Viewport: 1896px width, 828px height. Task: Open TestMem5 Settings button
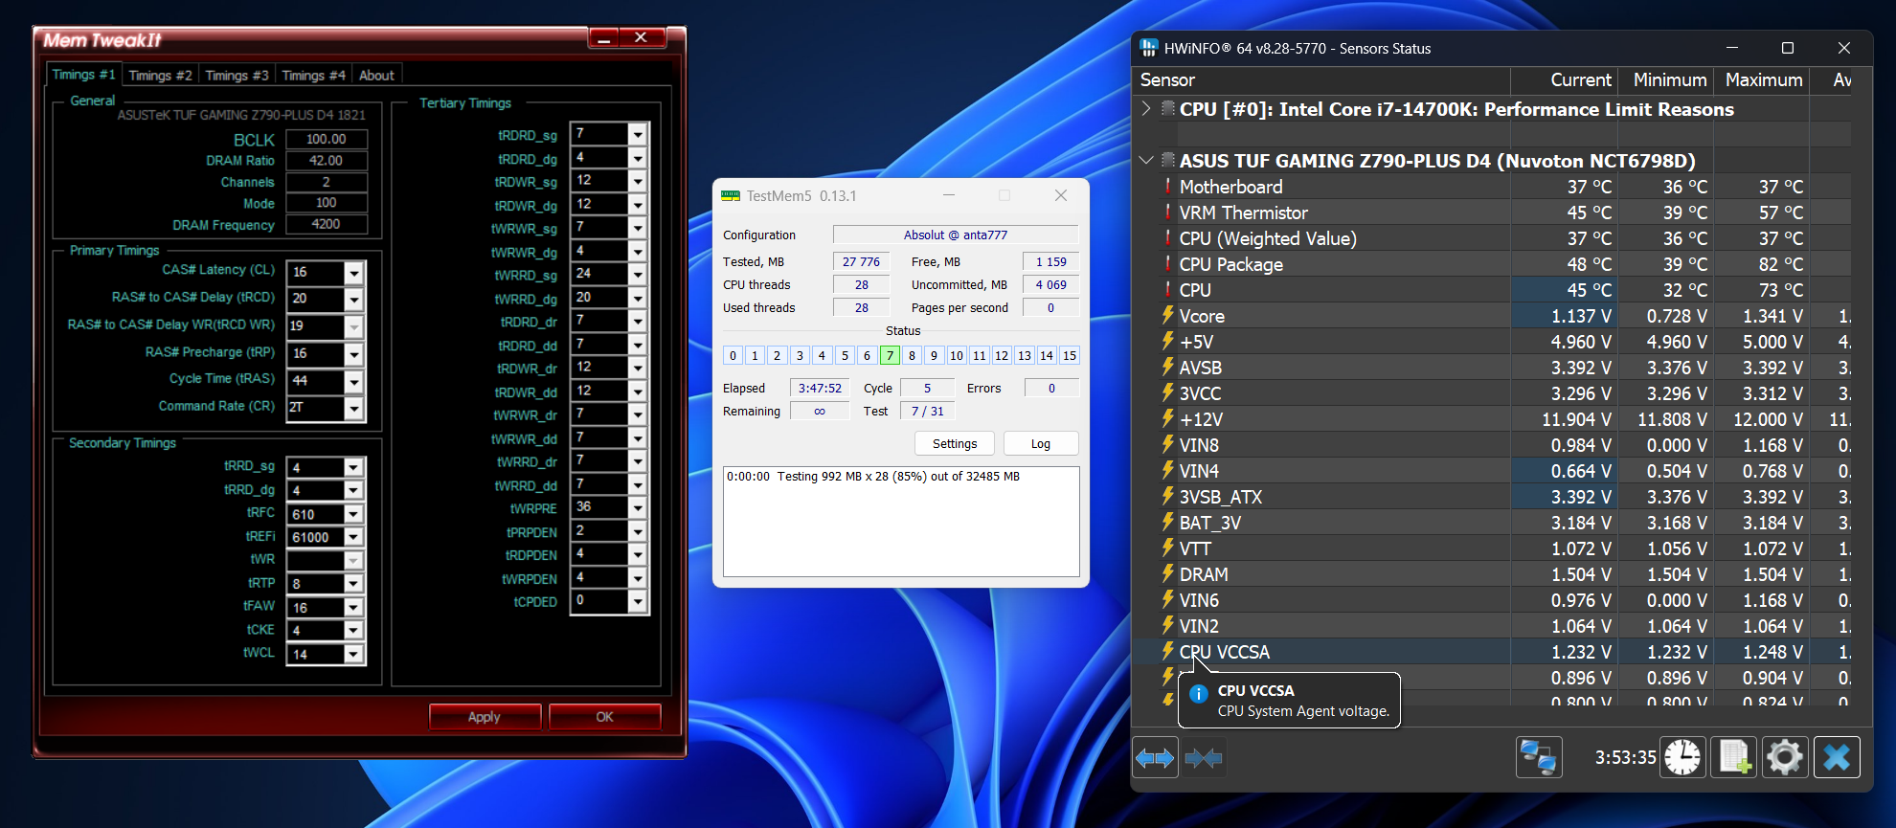tap(955, 444)
